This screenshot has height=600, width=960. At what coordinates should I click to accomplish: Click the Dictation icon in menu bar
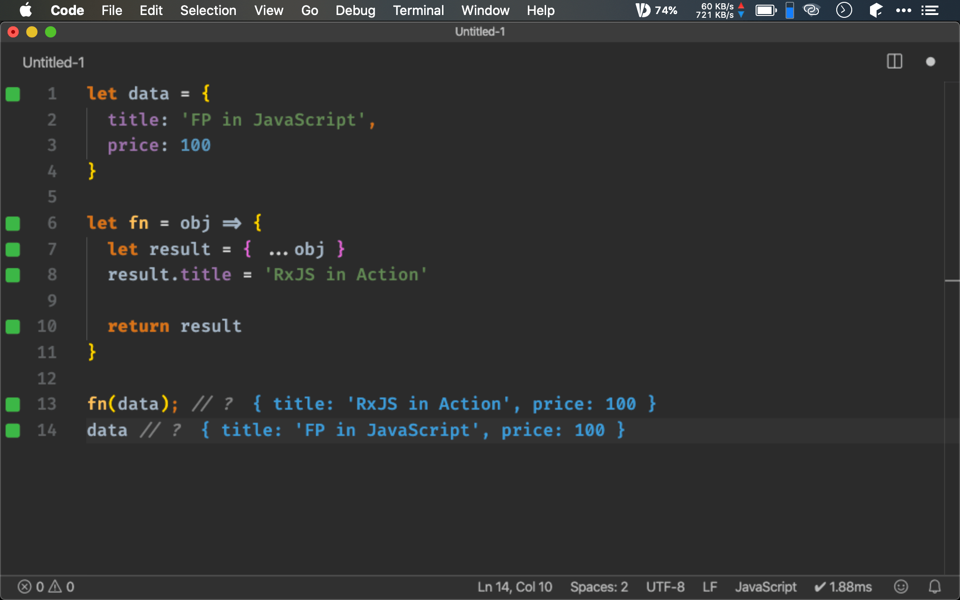(641, 10)
